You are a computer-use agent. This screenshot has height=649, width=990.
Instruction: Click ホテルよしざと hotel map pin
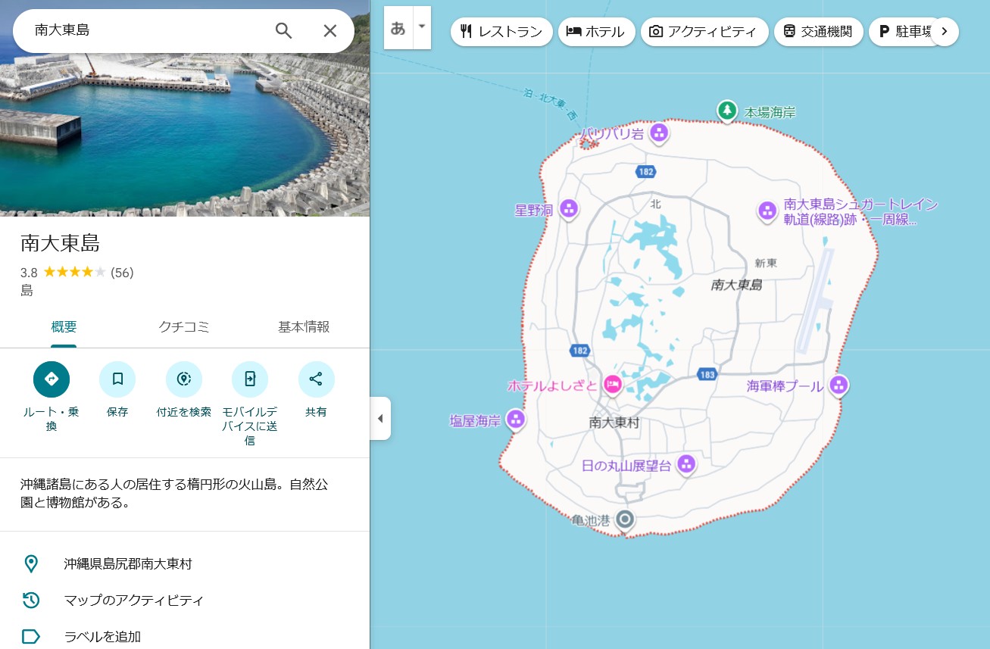click(613, 385)
